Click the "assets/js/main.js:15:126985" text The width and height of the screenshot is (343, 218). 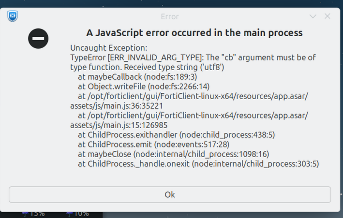point(119,125)
